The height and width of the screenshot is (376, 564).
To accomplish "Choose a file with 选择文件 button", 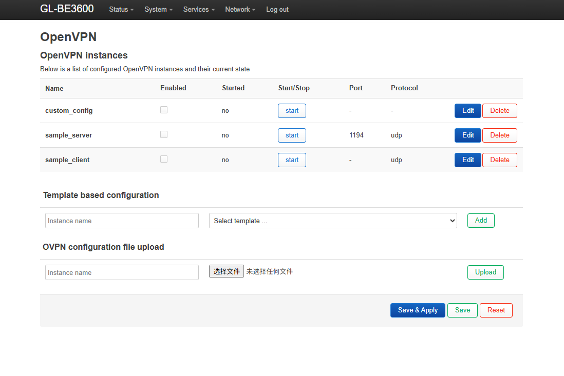I will coord(227,271).
